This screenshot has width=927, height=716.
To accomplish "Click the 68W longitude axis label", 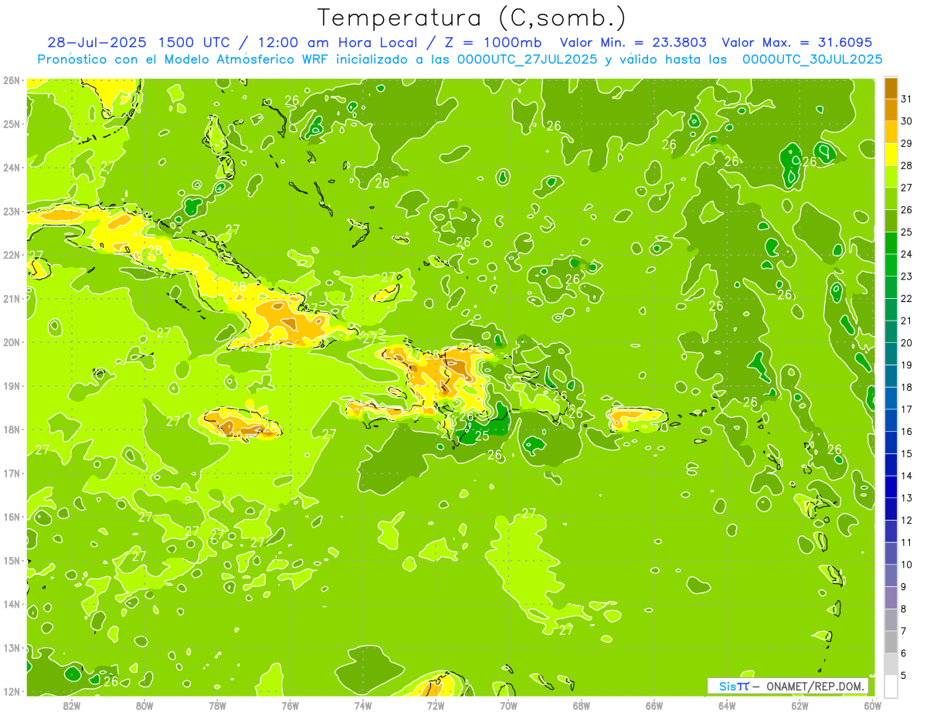I will coord(582,705).
